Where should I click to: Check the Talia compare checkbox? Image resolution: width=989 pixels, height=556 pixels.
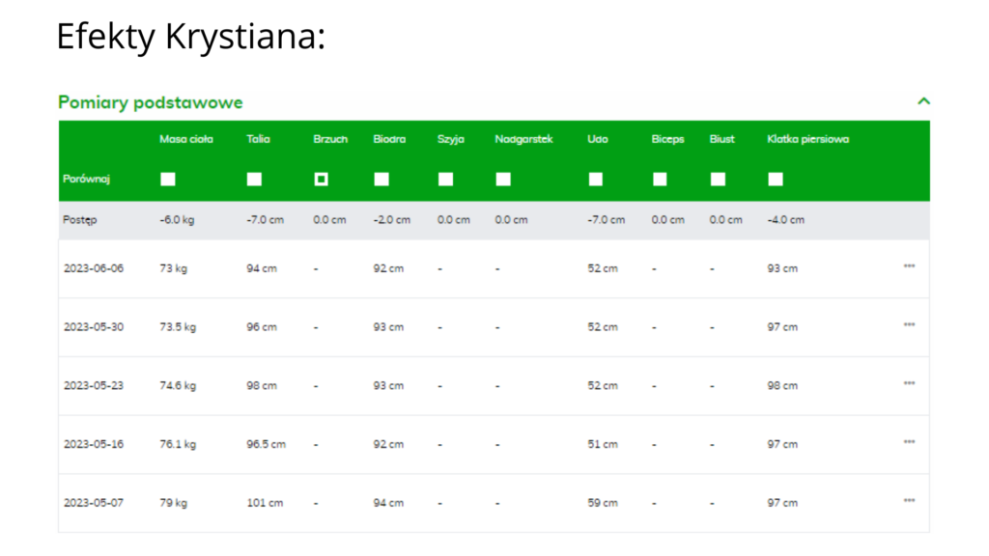(x=254, y=180)
